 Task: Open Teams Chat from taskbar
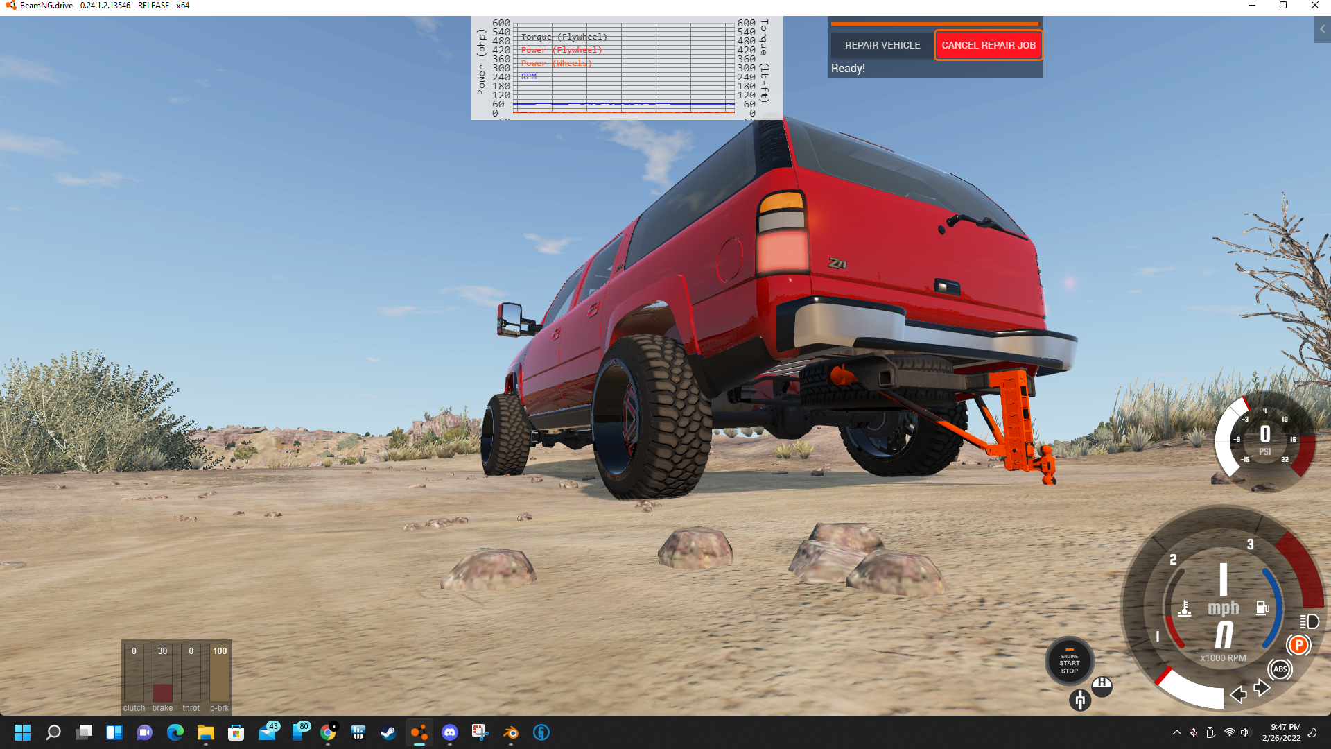tap(144, 732)
